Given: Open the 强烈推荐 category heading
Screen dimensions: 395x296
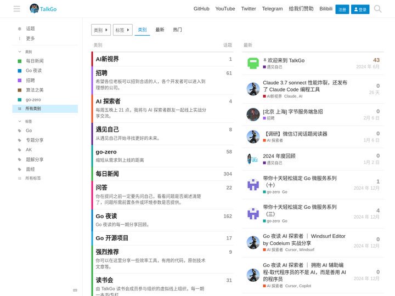Looking at the screenshot, I should click(x=107, y=252).
